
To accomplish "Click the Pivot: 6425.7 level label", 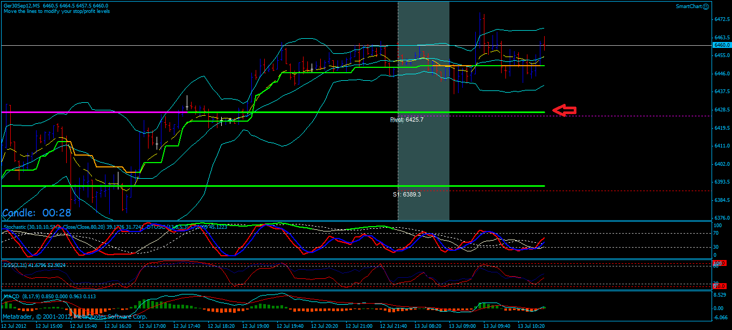I will coord(406,120).
